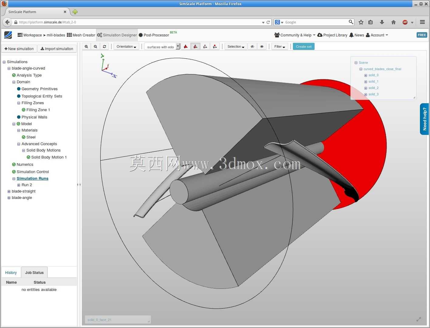
Task: Click the SimScale logo icon
Action: (x=8, y=35)
